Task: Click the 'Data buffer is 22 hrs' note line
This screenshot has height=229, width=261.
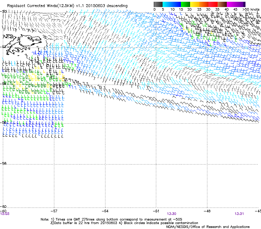Action: tap(124, 223)
